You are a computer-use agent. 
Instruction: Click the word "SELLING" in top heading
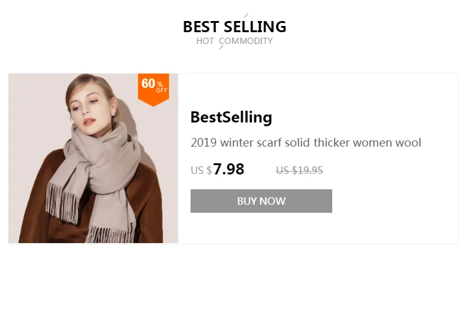click(x=254, y=27)
